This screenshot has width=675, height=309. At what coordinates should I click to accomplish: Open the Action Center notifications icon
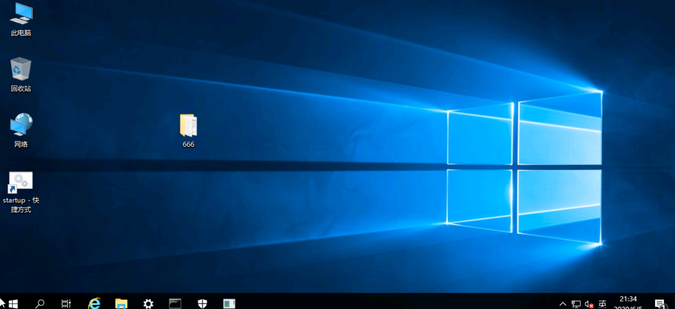[x=660, y=304]
